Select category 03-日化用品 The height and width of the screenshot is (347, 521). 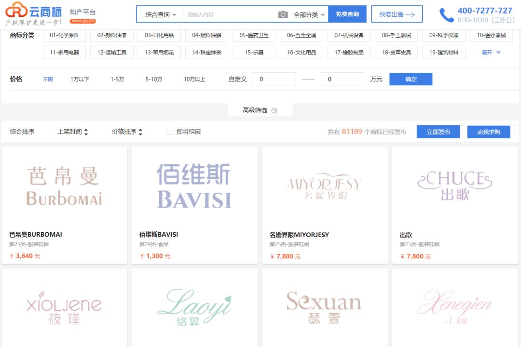tap(159, 35)
